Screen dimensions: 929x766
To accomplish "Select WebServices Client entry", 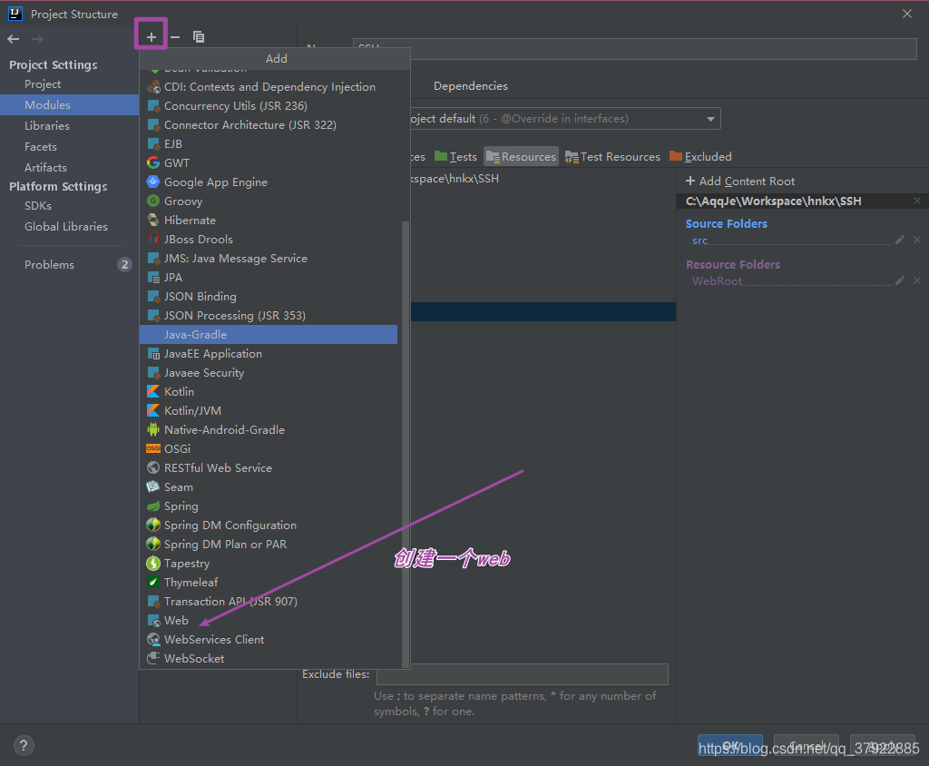I will coord(269,640).
